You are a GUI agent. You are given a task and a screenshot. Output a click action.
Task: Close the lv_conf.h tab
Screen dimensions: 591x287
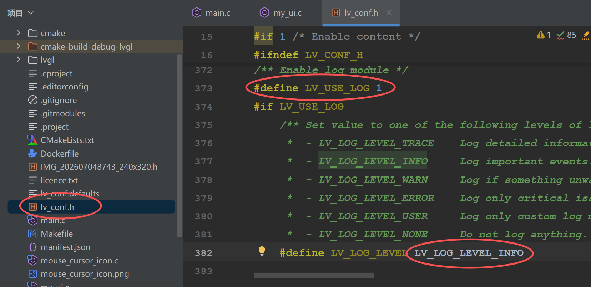[x=389, y=13]
